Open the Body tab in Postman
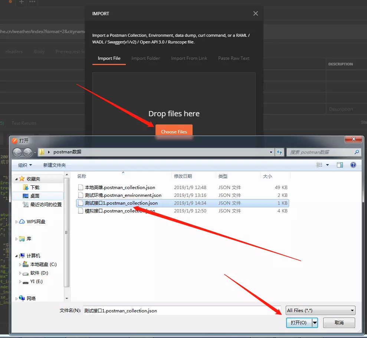The image size is (367, 338). [39, 52]
